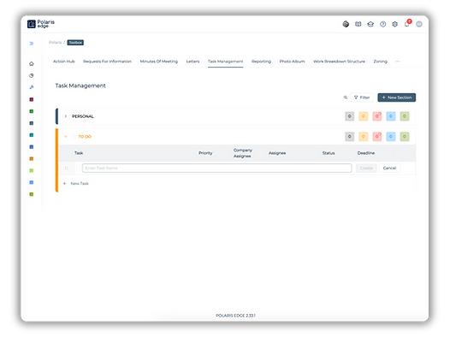The image size is (450, 337).
Task: Click the New Section button
Action: pyautogui.click(x=397, y=98)
